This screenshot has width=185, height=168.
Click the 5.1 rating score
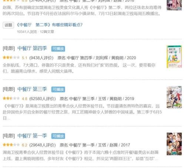24,58
